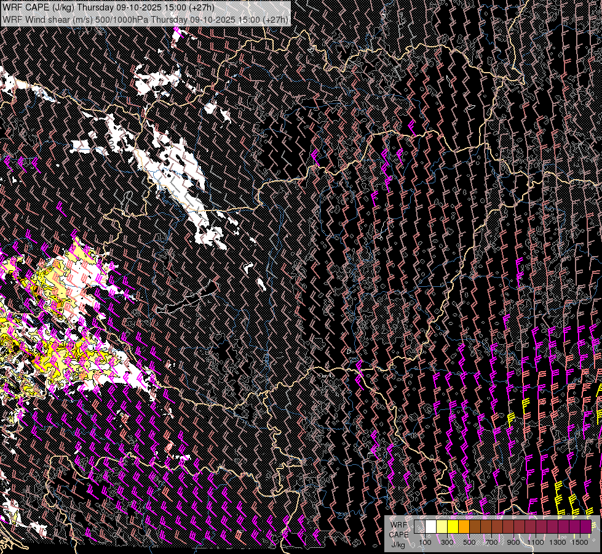602x554 pixels.
Task: Click the "900" legend scale label
Action: click(x=513, y=542)
